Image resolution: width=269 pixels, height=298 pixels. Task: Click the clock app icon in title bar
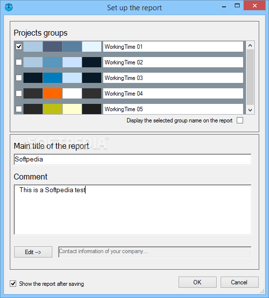click(x=9, y=7)
